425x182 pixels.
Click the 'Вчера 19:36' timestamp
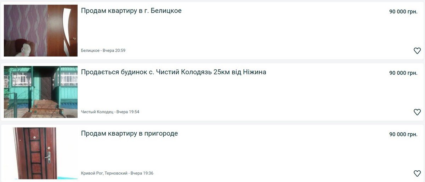(x=142, y=174)
